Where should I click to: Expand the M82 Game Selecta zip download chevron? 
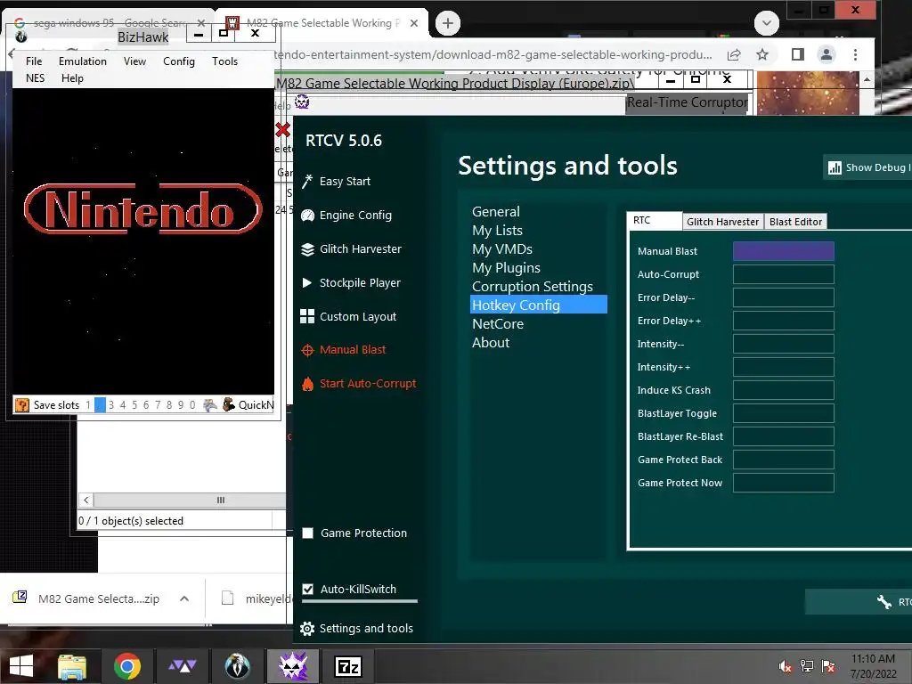[x=184, y=598]
